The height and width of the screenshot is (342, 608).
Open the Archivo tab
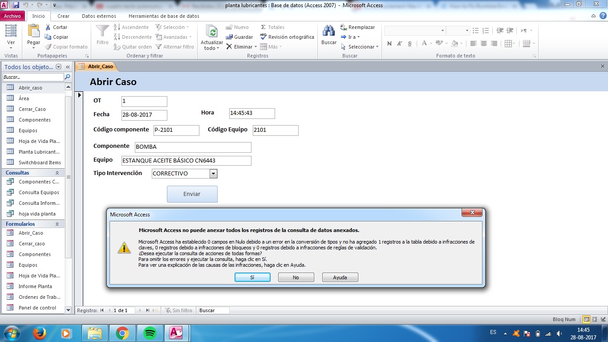[12, 16]
